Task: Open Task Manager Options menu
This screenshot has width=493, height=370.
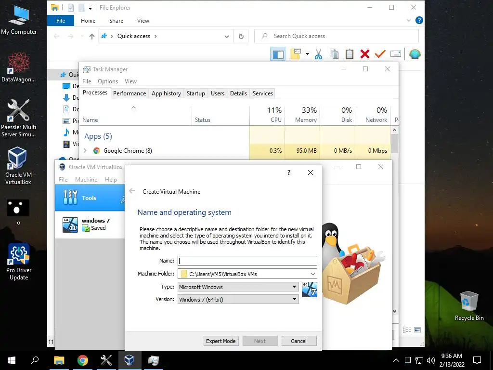Action: (x=108, y=81)
